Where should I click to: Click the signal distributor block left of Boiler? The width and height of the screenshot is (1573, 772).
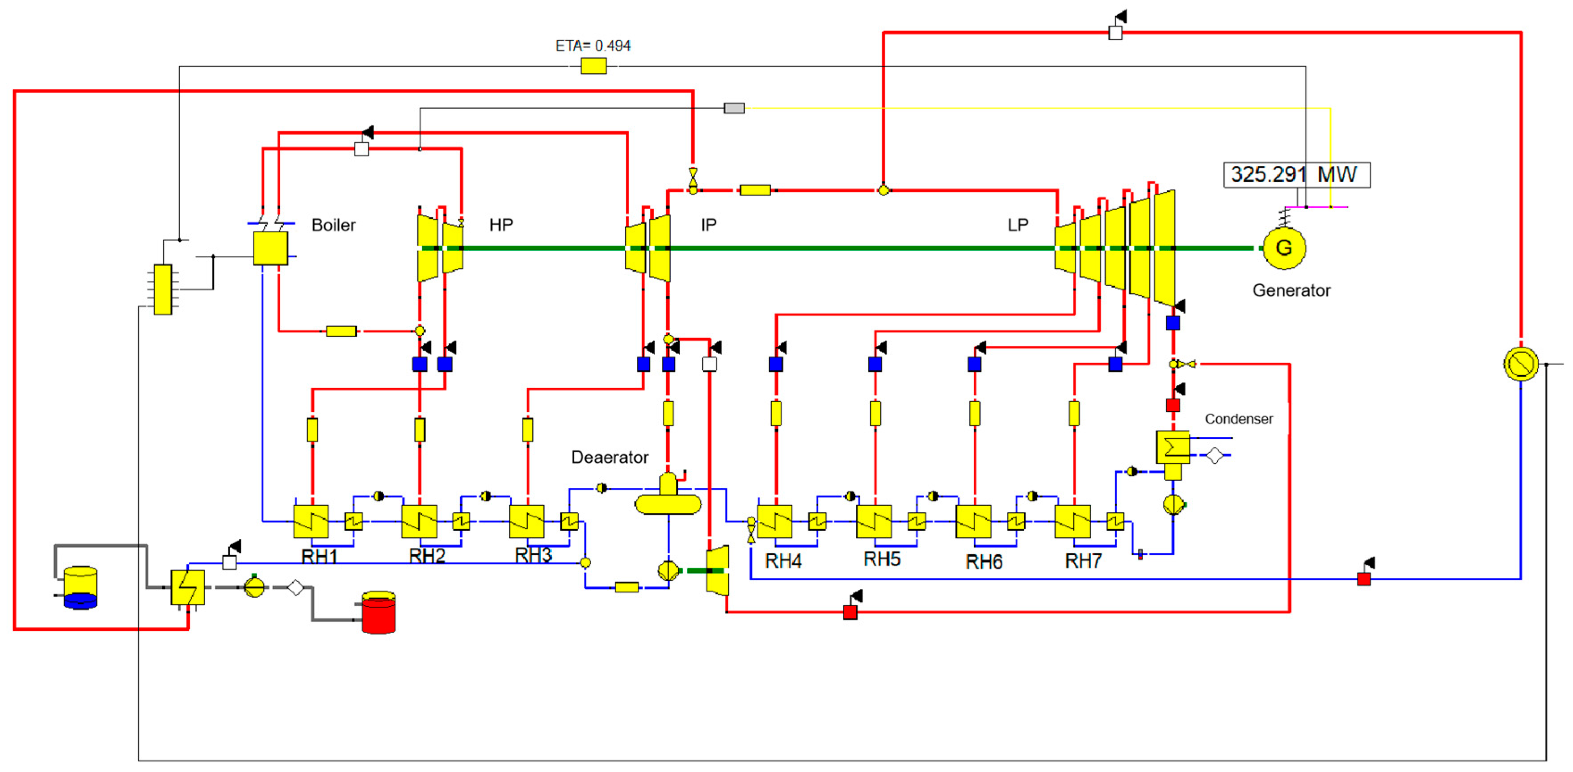click(x=162, y=289)
